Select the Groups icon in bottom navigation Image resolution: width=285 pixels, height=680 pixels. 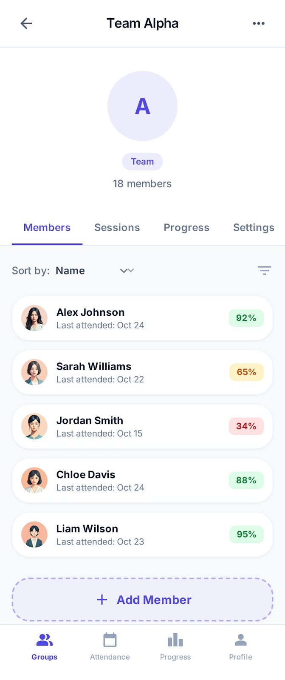[x=44, y=639]
